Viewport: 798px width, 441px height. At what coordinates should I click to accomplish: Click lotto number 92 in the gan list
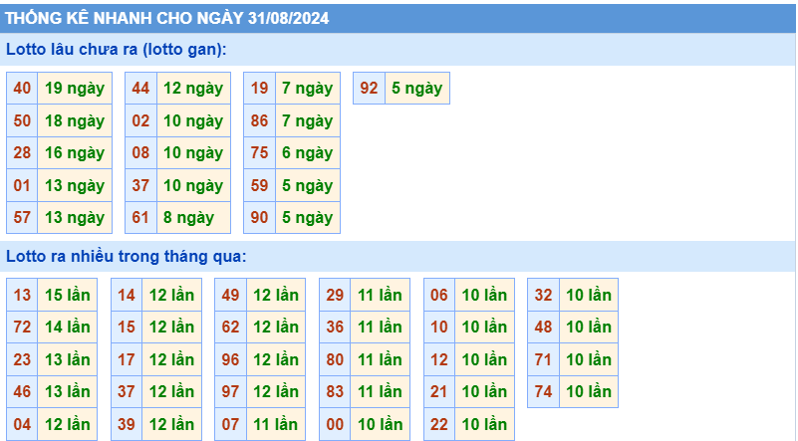[x=369, y=89]
